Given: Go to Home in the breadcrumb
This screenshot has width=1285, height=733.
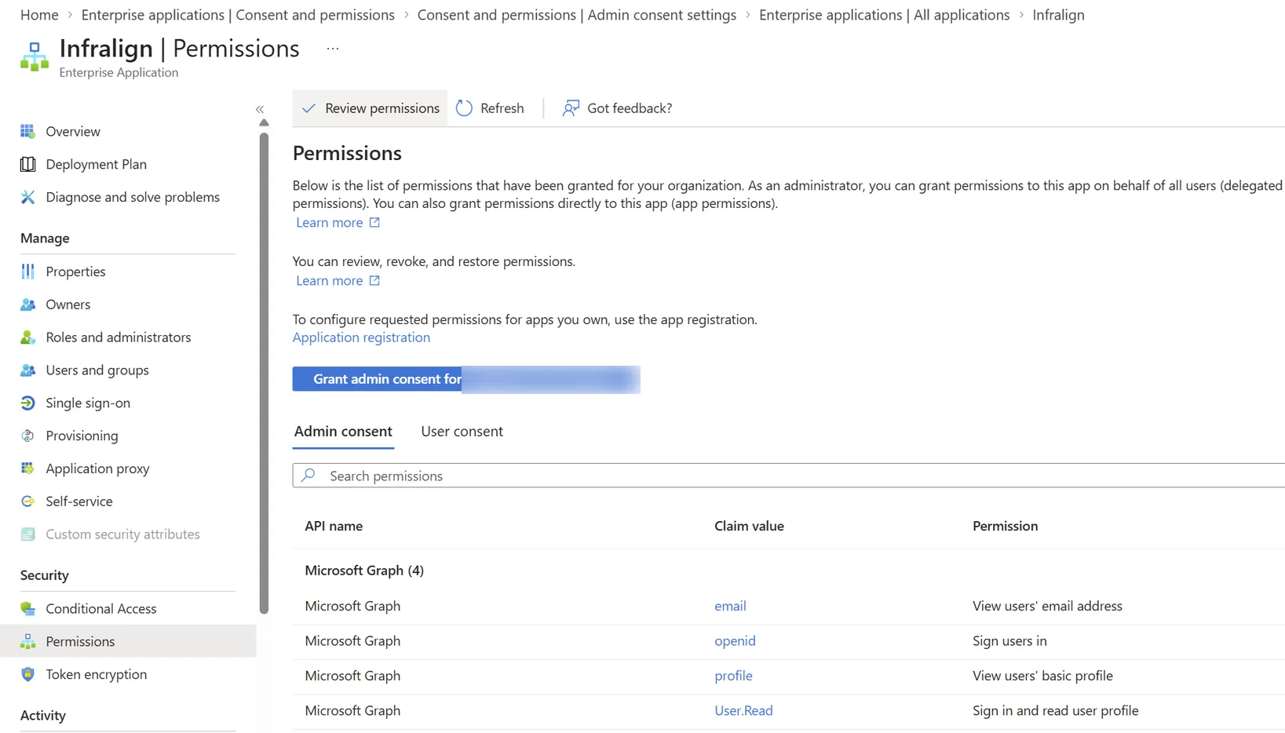Looking at the screenshot, I should pyautogui.click(x=39, y=15).
